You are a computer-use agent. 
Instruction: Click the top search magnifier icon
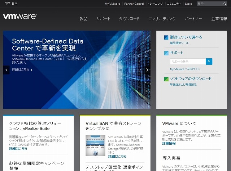[225, 4]
